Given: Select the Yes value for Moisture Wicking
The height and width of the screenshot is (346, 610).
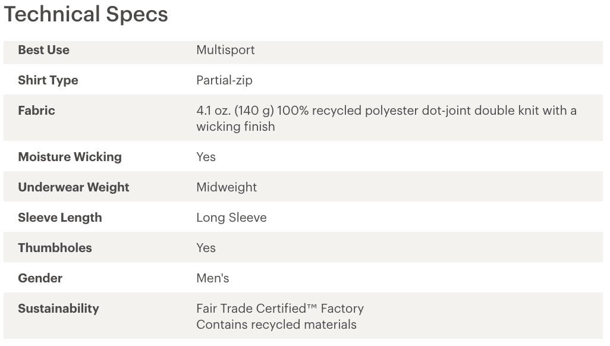Looking at the screenshot, I should pos(206,157).
